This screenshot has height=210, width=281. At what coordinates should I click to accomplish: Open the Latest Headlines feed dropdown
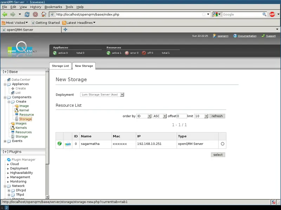point(79,23)
